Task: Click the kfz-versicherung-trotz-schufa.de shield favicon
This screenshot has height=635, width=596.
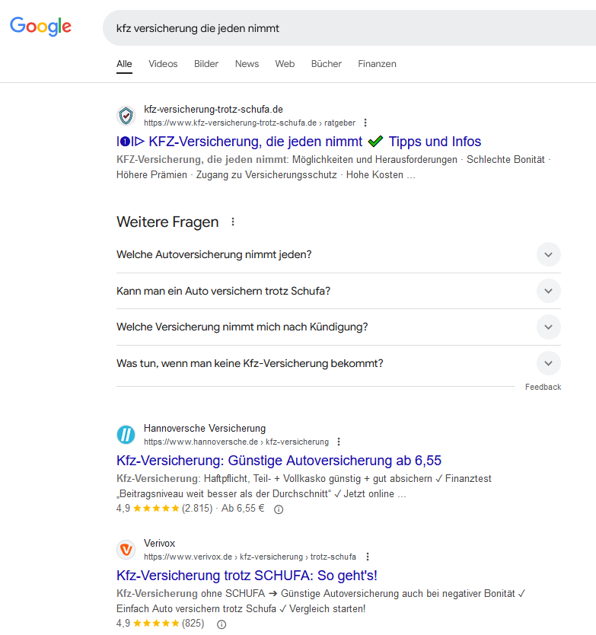Action: point(126,116)
